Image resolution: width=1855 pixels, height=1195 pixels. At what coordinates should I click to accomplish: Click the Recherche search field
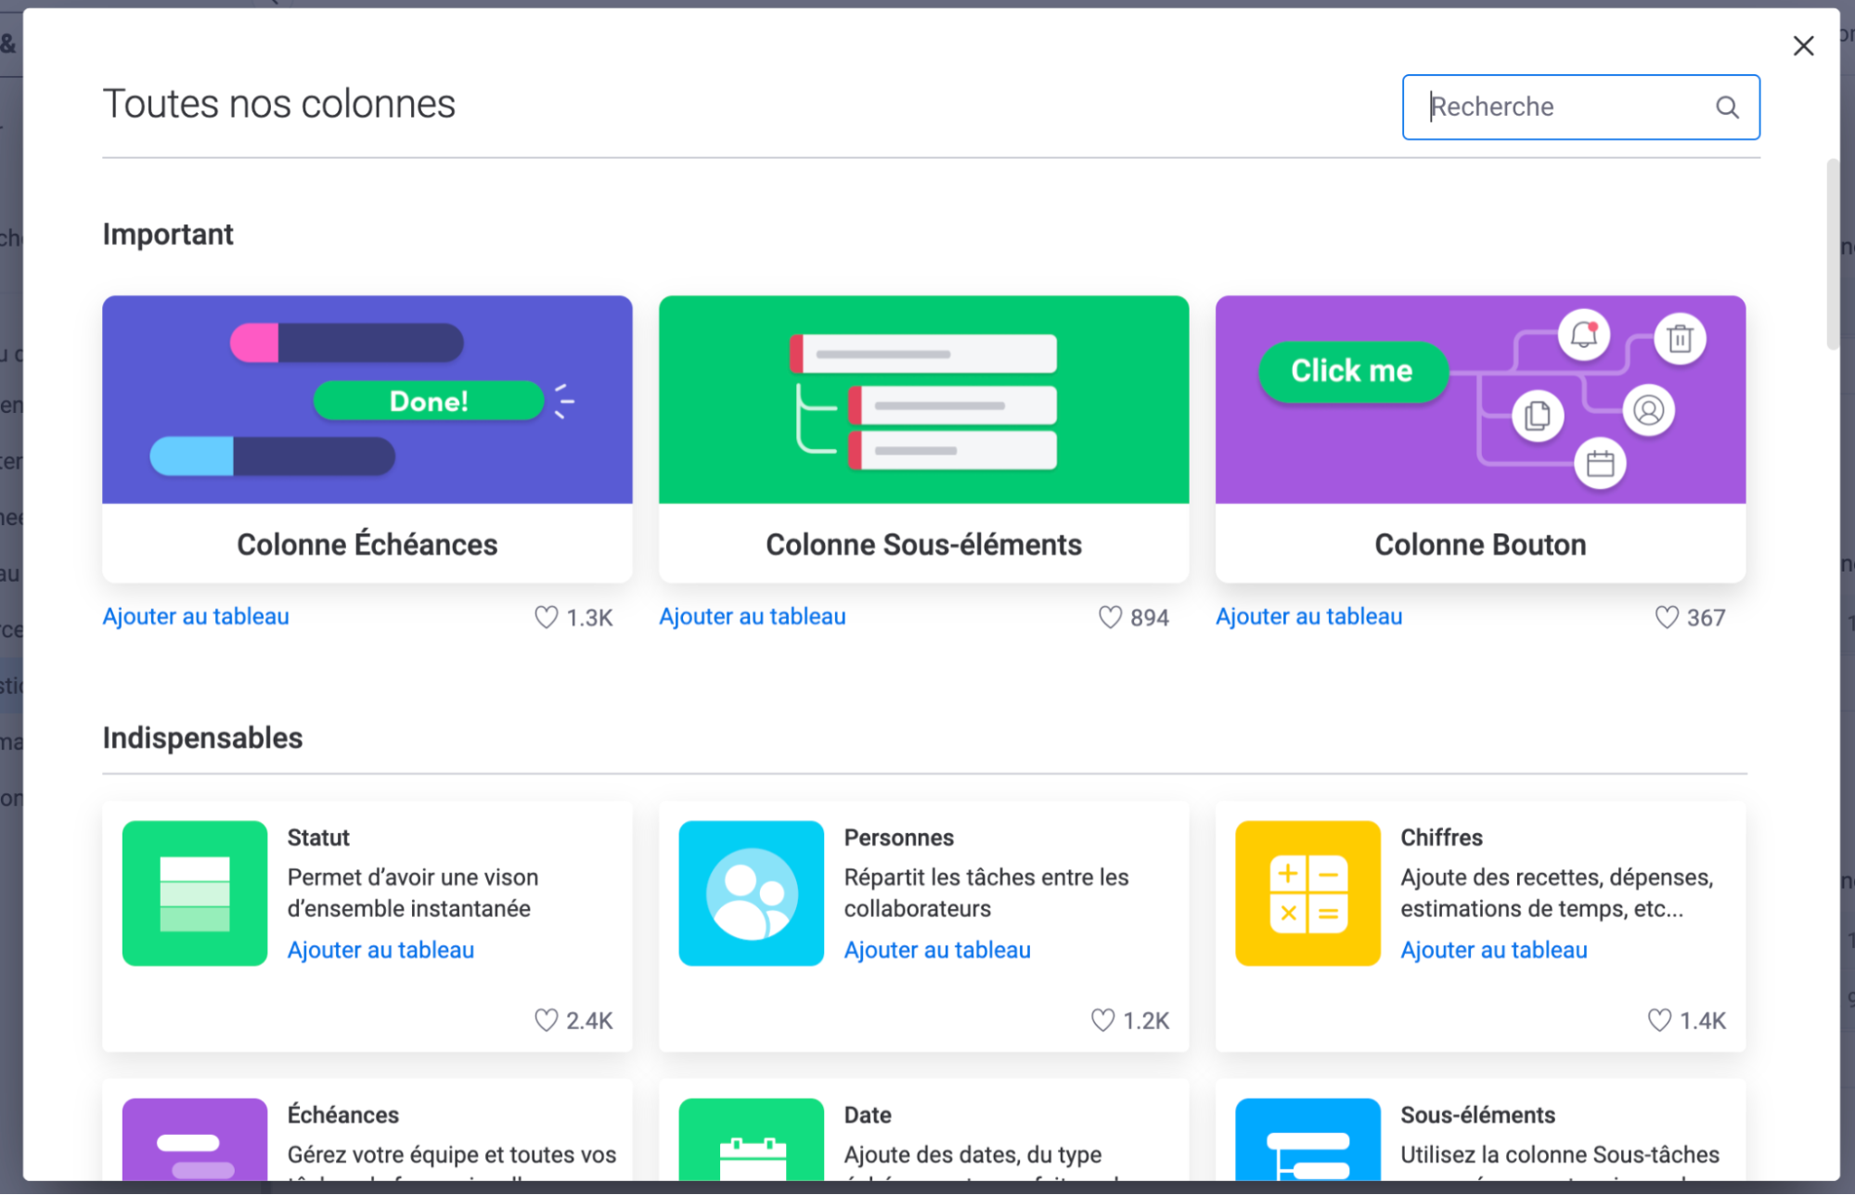click(1580, 108)
